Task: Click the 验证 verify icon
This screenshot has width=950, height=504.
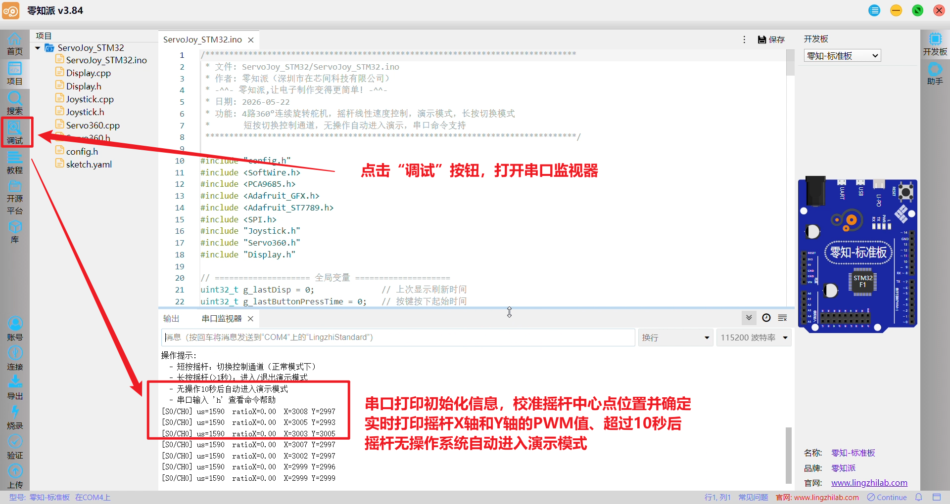Action: coord(15,447)
